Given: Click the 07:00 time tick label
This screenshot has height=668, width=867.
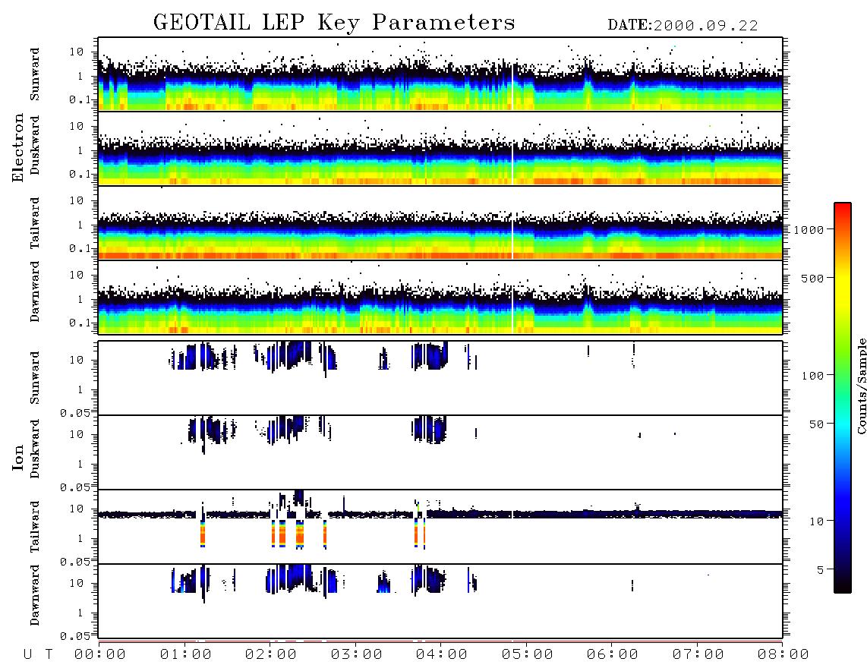Looking at the screenshot, I should coord(698,655).
